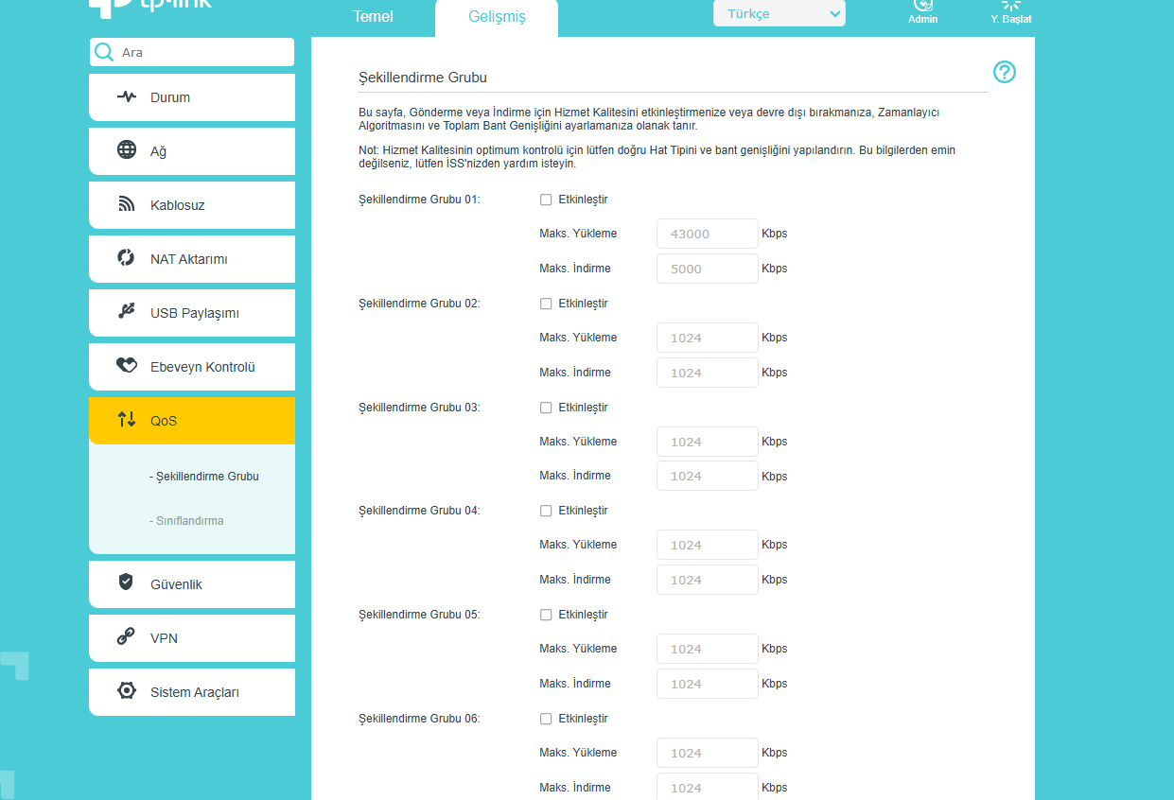Enable Şekillendirme Grubu 05 checkbox
Viewport: 1174px width, 800px height.
pos(546,615)
